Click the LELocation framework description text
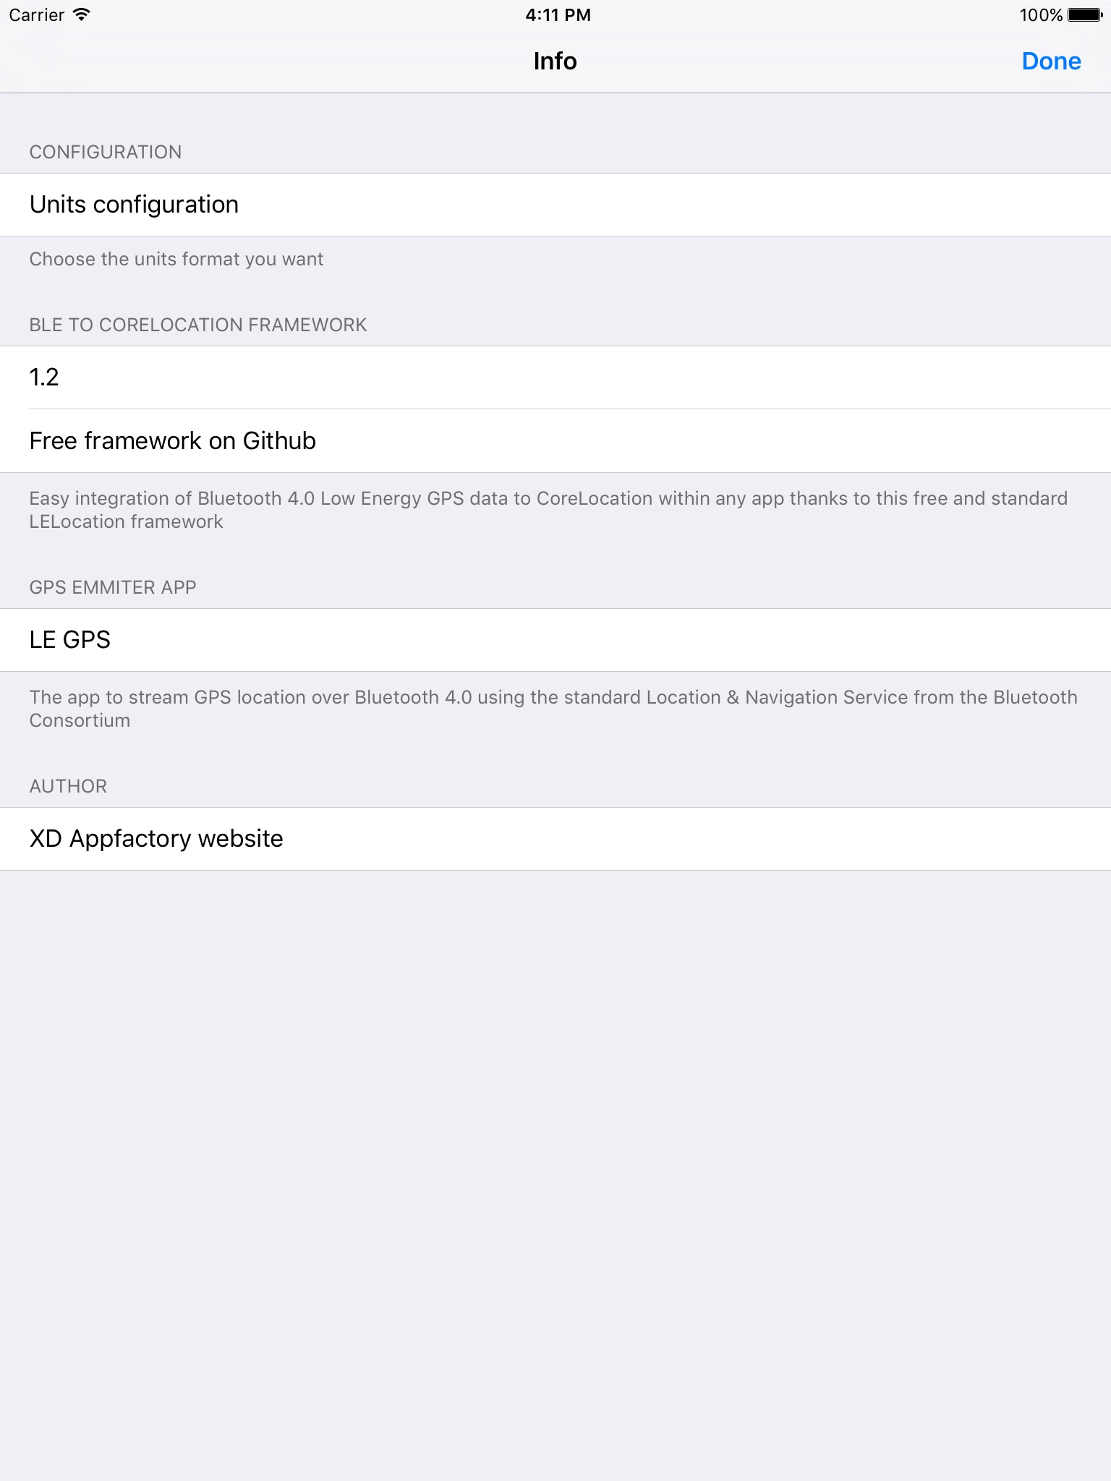Viewport: 1111px width, 1481px height. 548,510
